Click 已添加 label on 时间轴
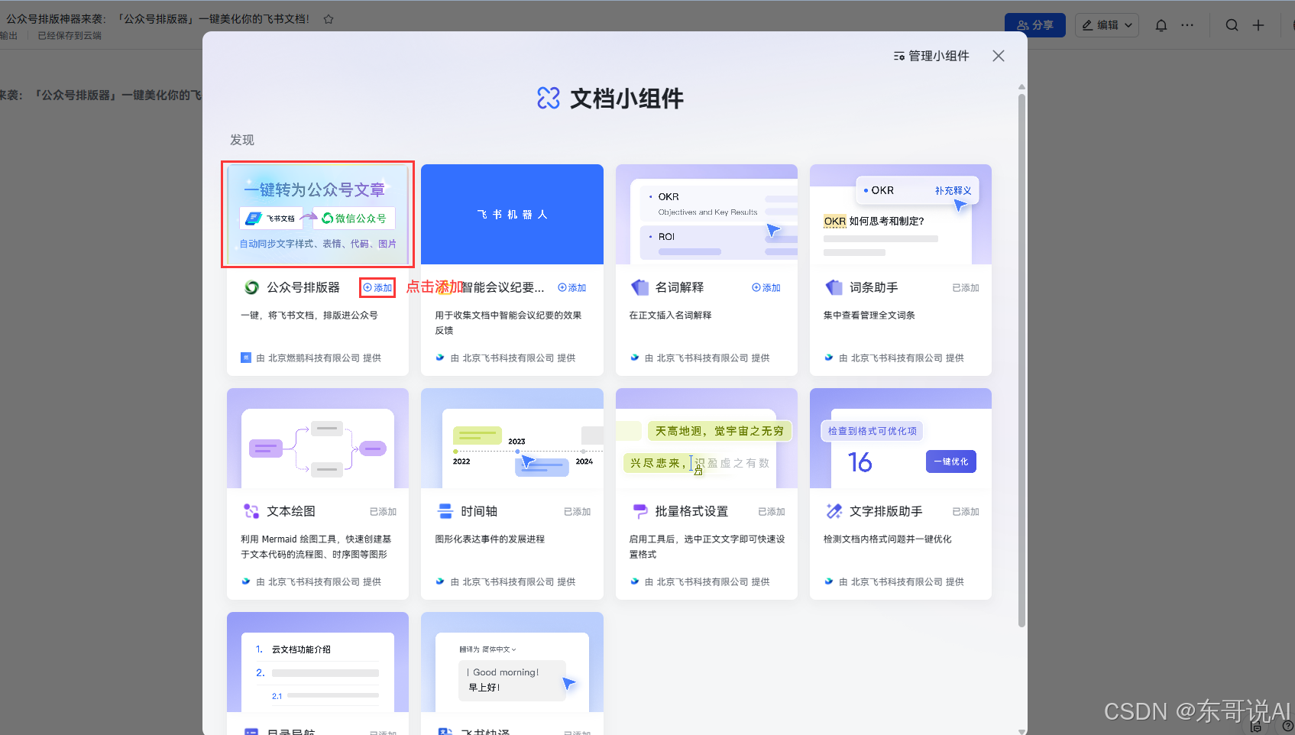This screenshot has height=735, width=1295. (x=578, y=512)
